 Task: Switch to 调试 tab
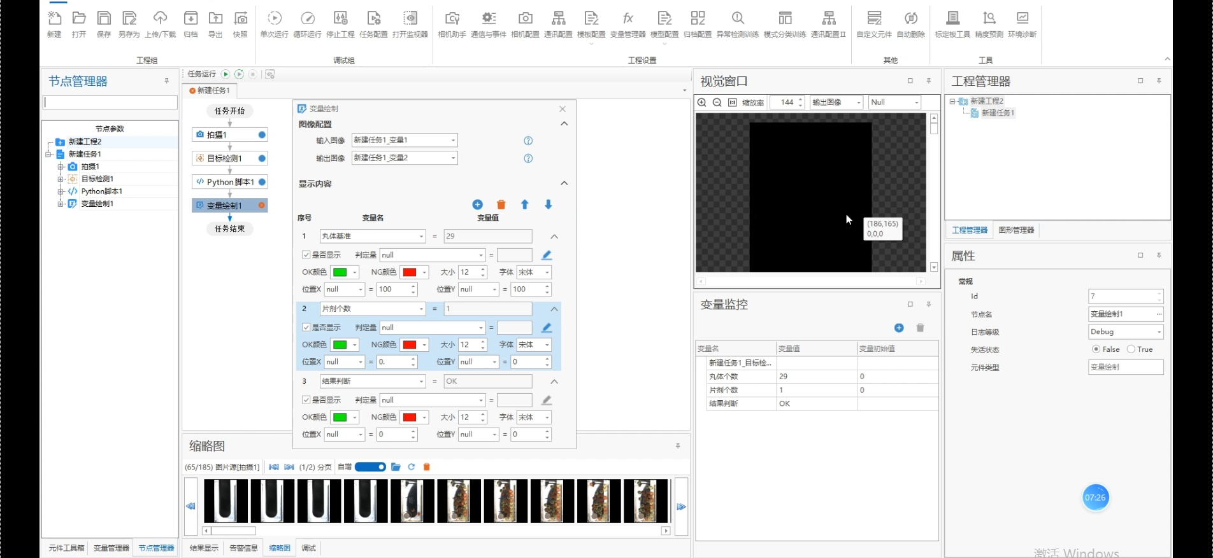(308, 548)
